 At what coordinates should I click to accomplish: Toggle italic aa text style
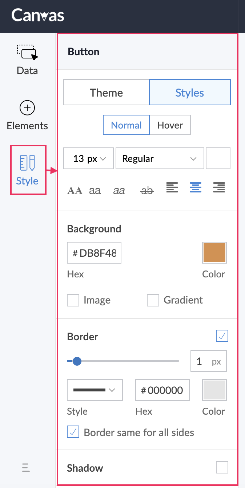[x=119, y=190]
